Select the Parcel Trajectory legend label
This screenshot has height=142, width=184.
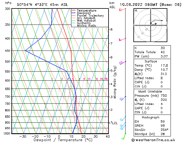tap(90, 15)
